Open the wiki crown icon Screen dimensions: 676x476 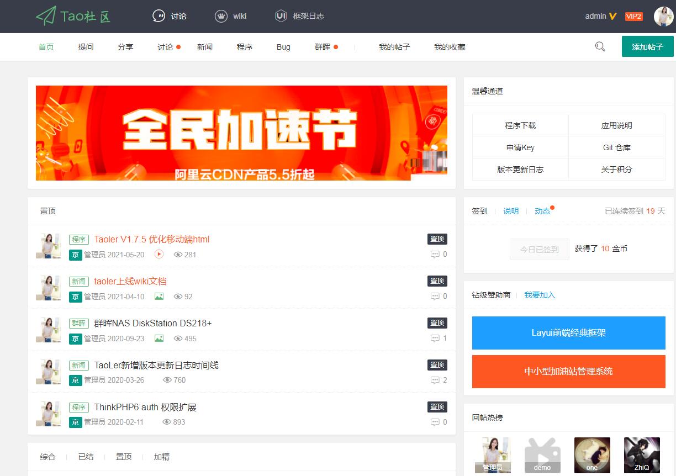click(221, 16)
